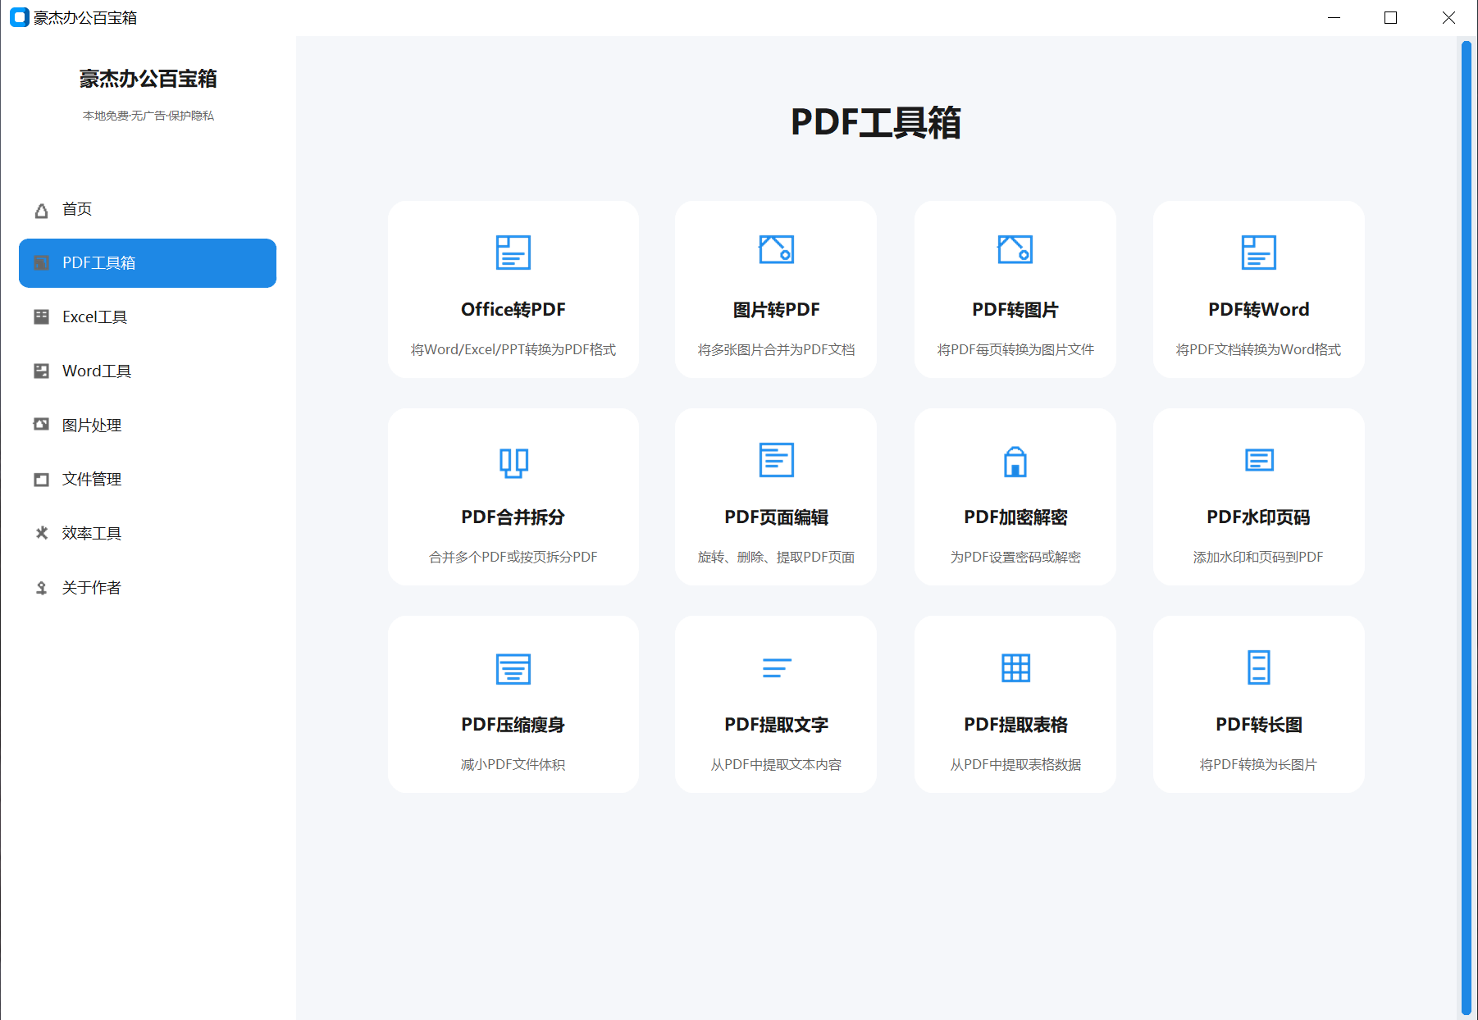Image resolution: width=1478 pixels, height=1020 pixels.
Task: Maximize the 豪杰办公百宝箱 window
Action: (1390, 17)
